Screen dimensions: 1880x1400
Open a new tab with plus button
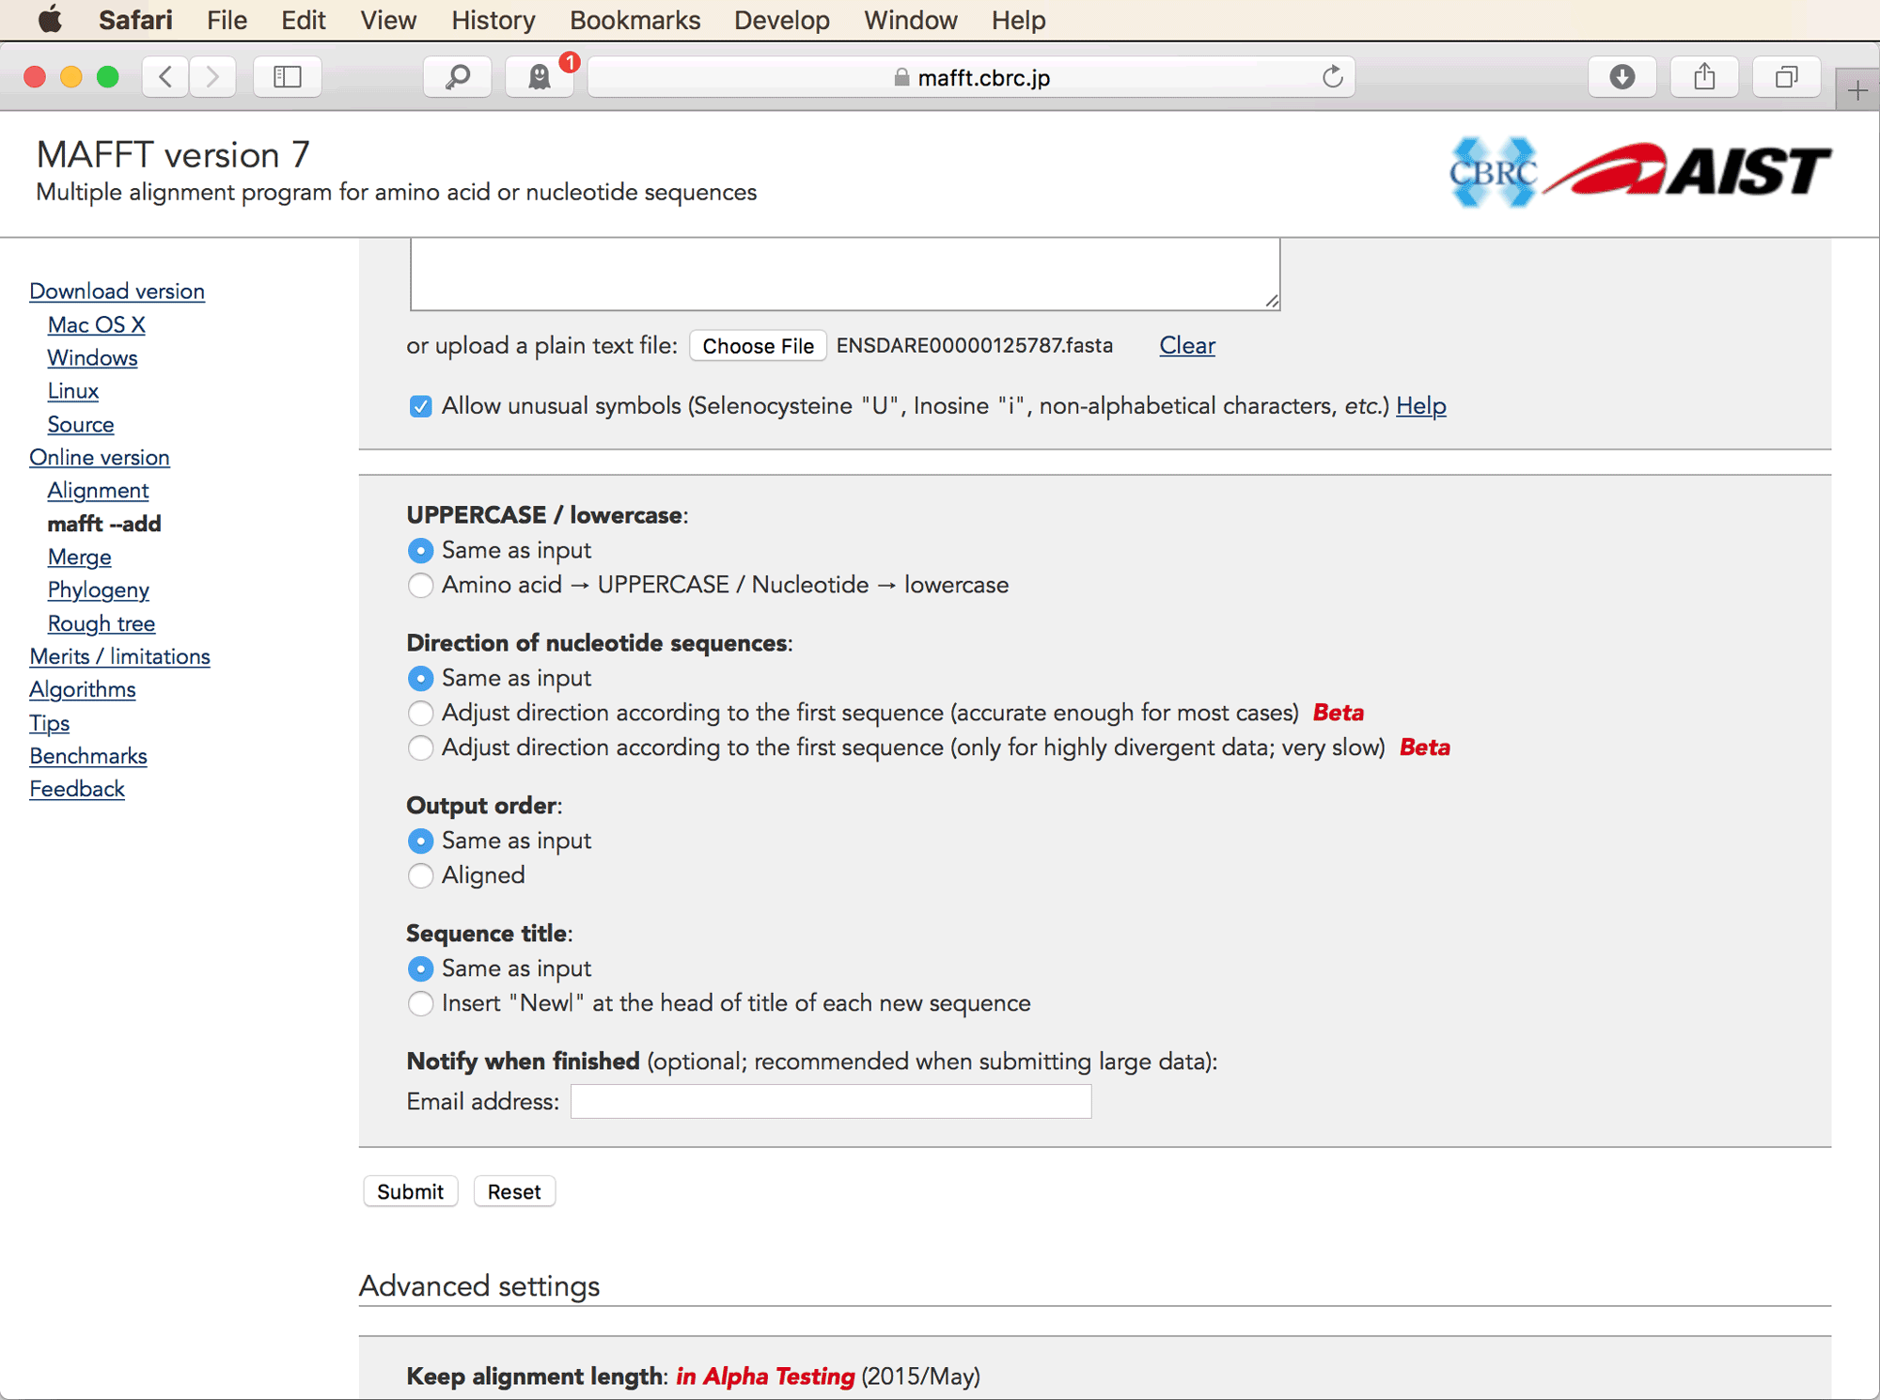(1856, 90)
